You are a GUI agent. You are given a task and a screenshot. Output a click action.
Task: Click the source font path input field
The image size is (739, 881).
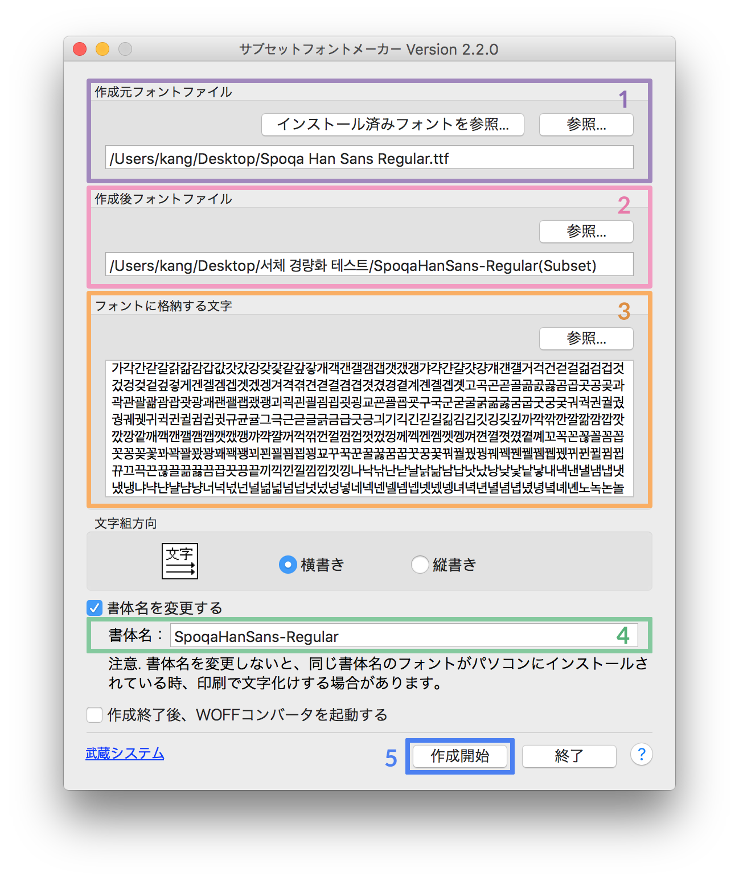tap(369, 157)
